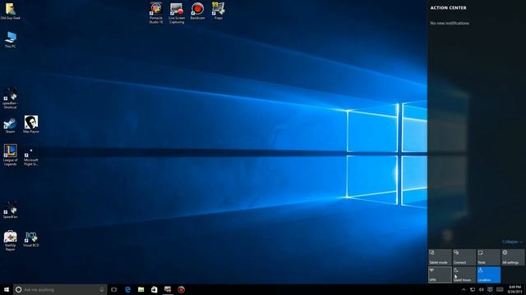The height and width of the screenshot is (295, 526).
Task: Open the network tray icon
Action: click(473, 289)
